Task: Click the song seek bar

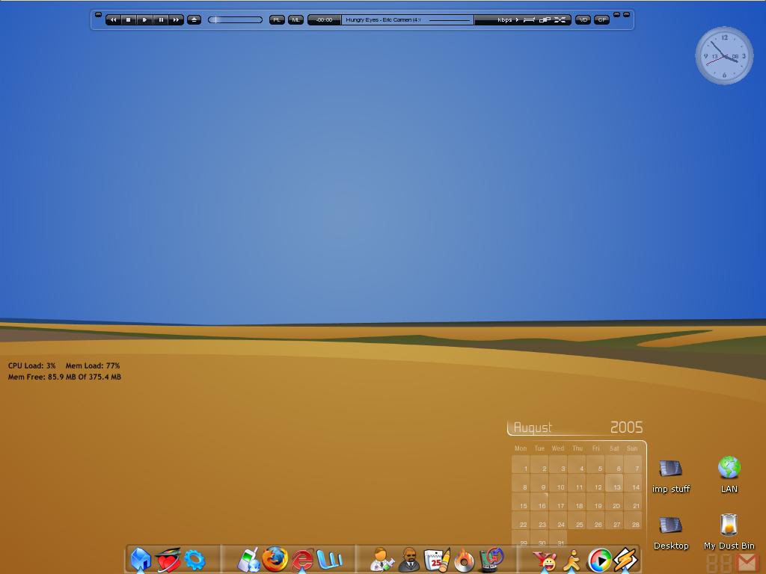Action: 450,20
